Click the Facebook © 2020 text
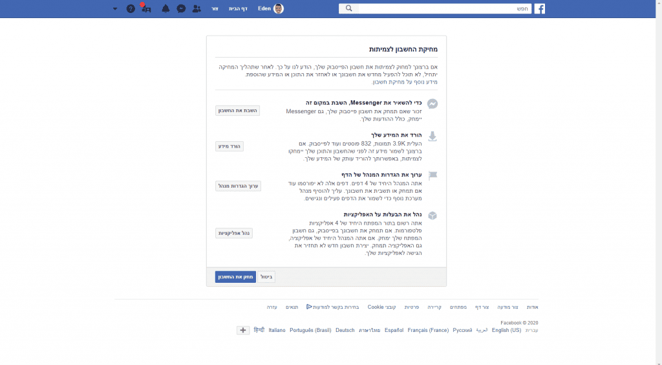This screenshot has height=365, width=662. pos(519,323)
